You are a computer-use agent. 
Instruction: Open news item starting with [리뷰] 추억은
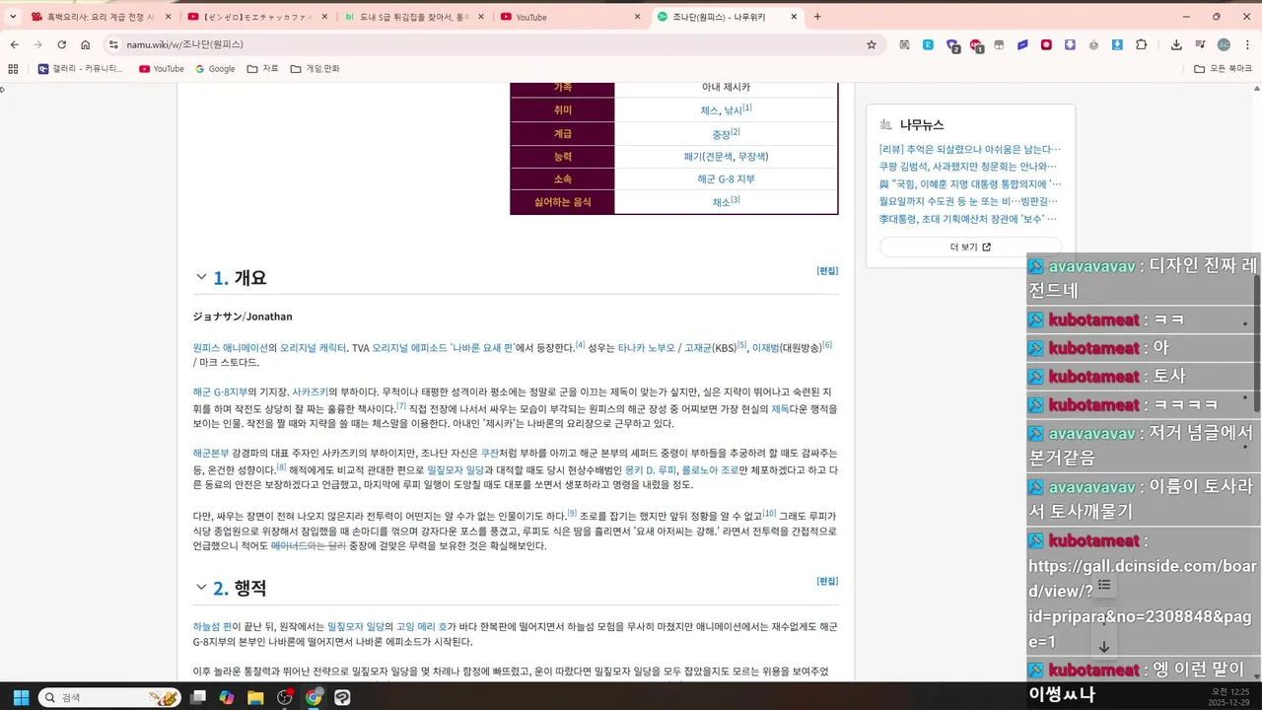(x=970, y=150)
